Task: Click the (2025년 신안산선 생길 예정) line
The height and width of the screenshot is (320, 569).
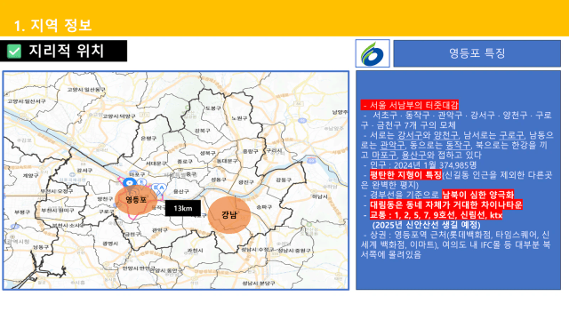Action: point(427,225)
